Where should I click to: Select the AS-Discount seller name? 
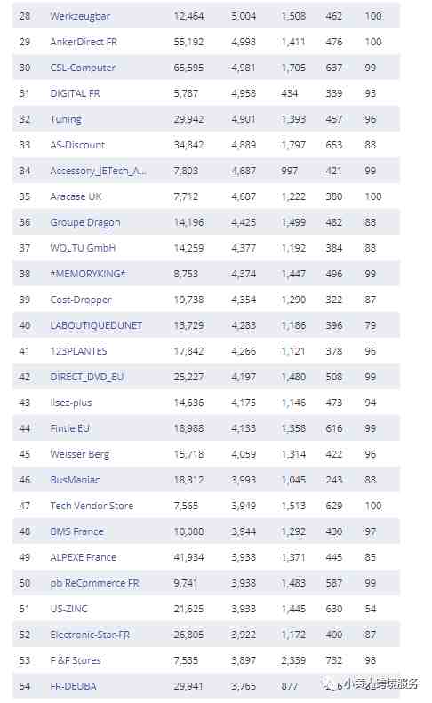point(77,145)
